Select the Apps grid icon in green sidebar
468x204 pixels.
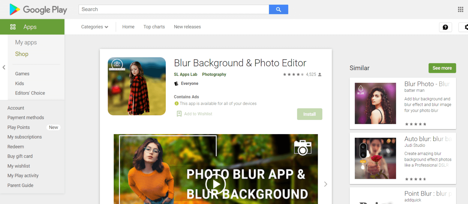13,27
